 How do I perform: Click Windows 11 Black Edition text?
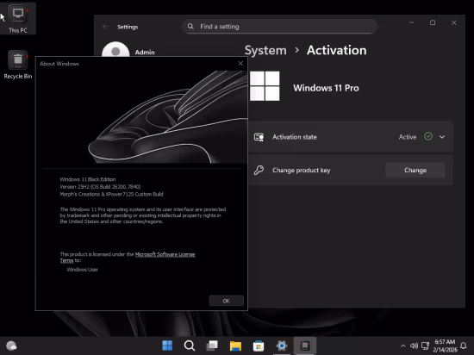coord(88,179)
